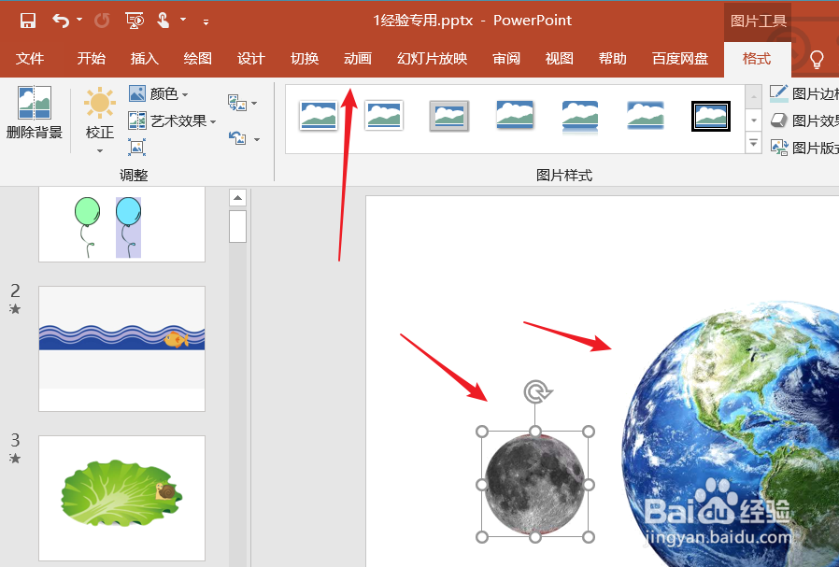839x567 pixels.
Task: Open the Touch/Mouse mode dropdown arrow
Action: 183,20
